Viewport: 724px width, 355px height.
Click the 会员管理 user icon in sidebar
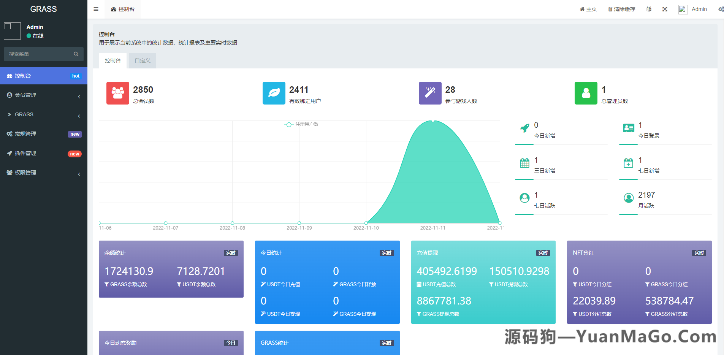click(10, 95)
